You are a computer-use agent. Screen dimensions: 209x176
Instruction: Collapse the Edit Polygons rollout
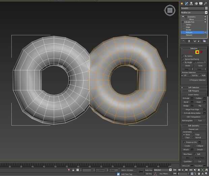[x=193, y=91]
